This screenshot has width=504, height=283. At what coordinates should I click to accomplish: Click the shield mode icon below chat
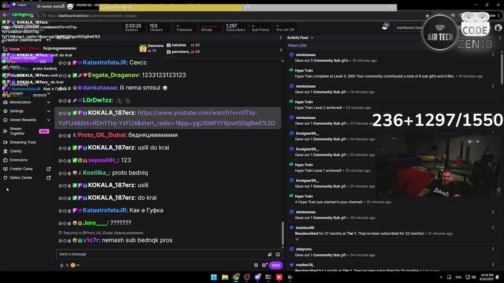[x=256, y=265]
